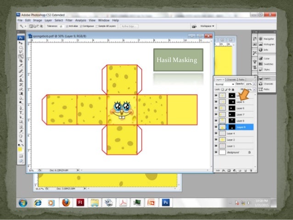Viewport: 293px width, 220px height.
Task: Click the link layers icon
Action: (218, 170)
